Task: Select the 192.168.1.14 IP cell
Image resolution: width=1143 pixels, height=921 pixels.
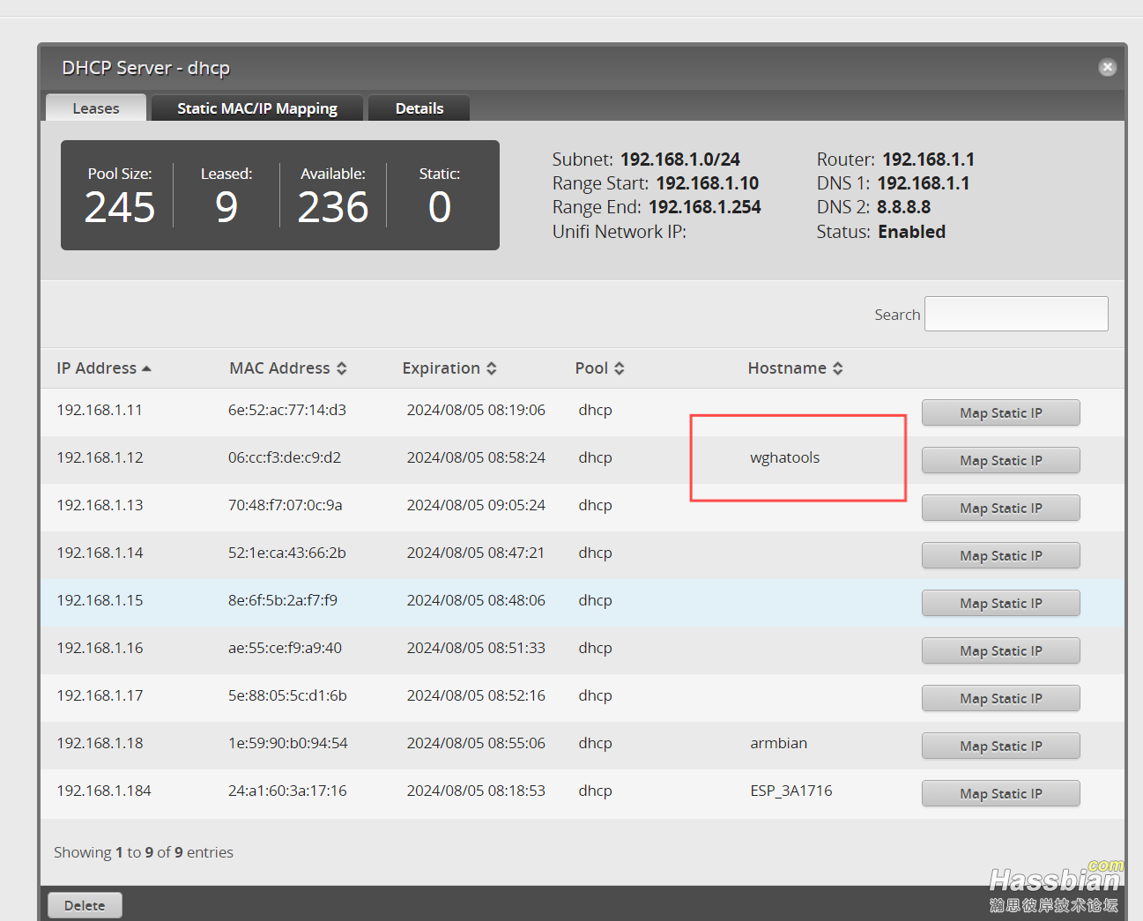Action: [100, 553]
